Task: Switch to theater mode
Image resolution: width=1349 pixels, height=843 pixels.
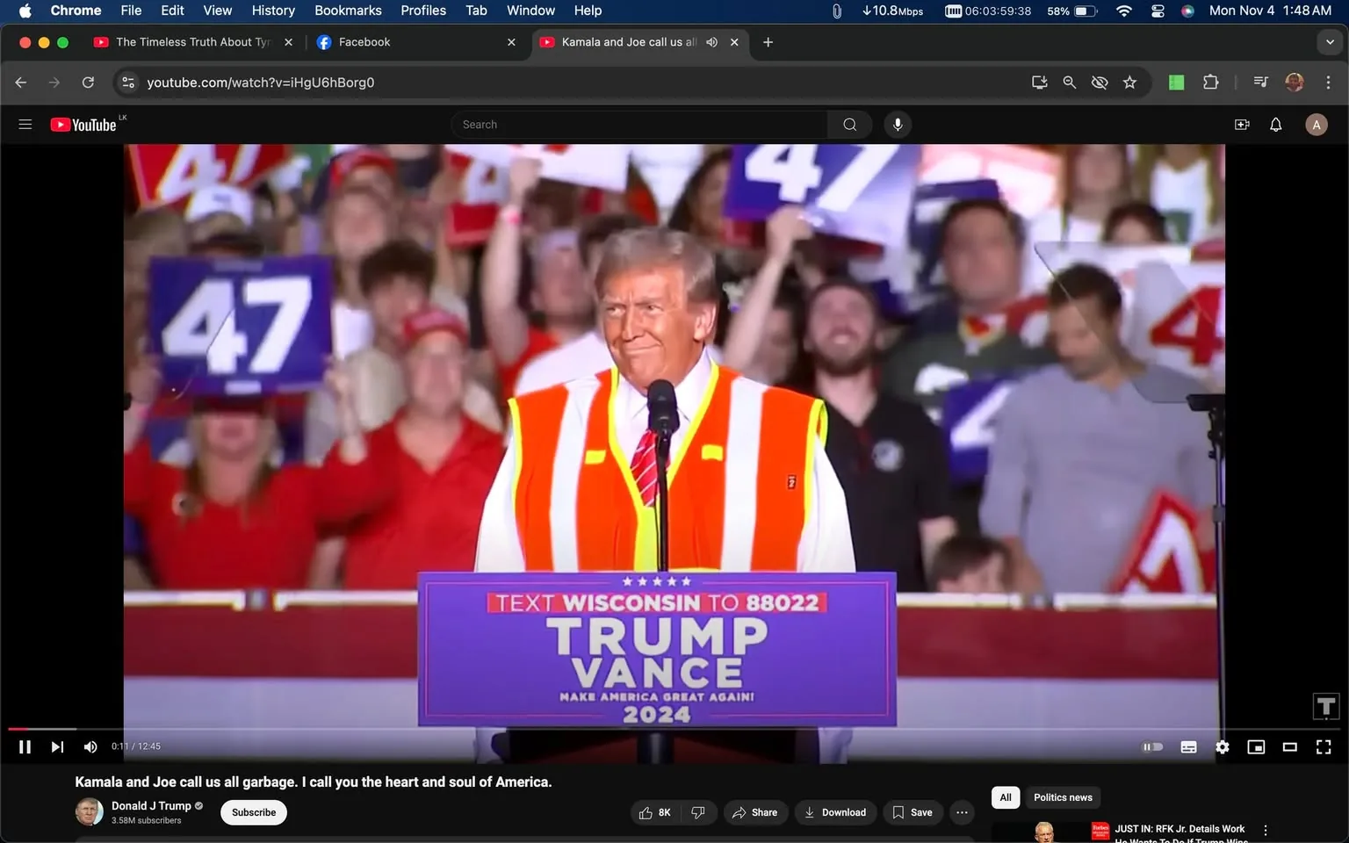Action: (1289, 746)
